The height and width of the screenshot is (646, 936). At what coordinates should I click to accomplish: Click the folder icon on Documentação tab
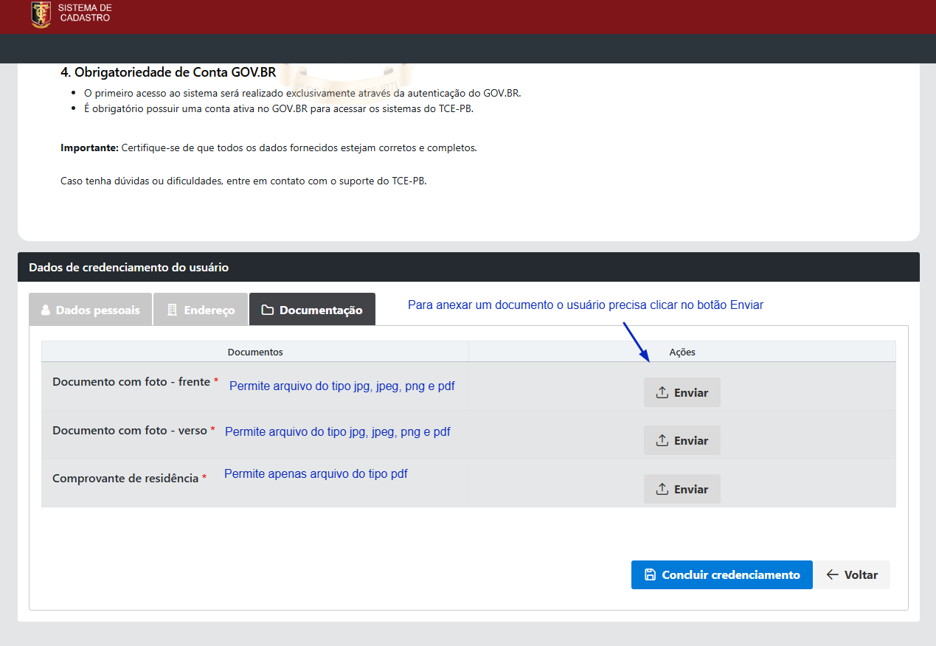point(268,310)
